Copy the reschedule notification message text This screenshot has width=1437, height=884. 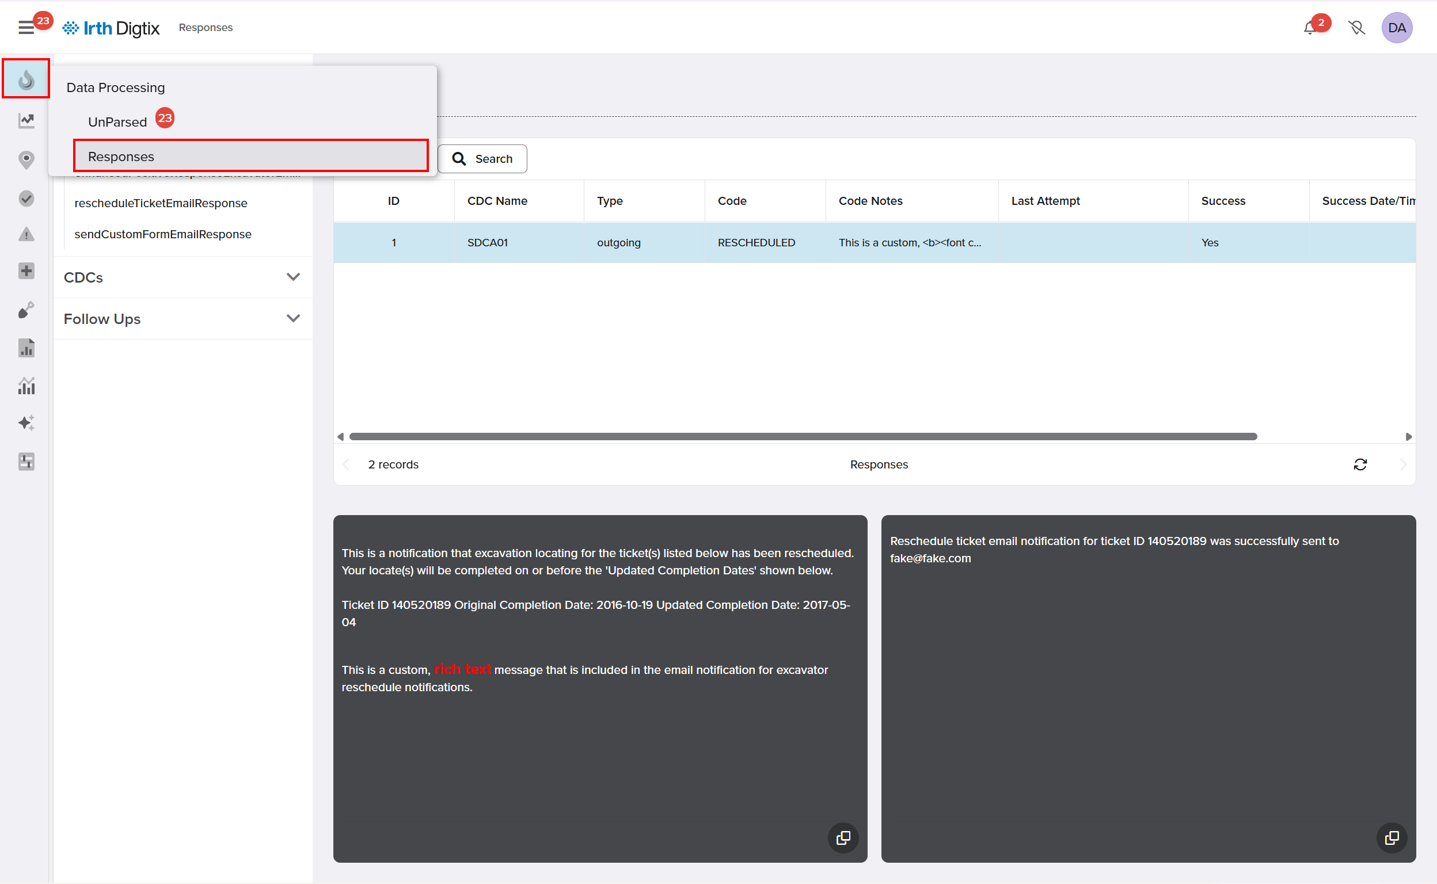[843, 838]
